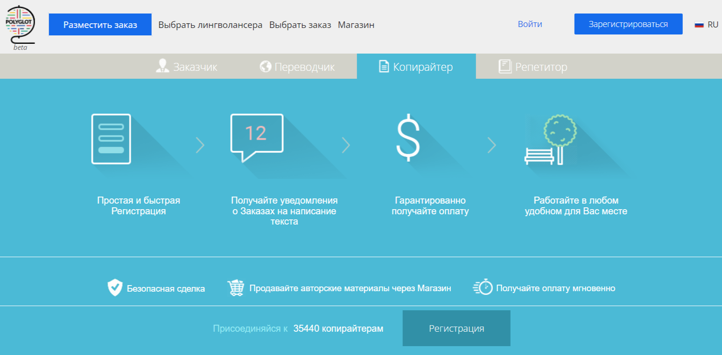Click the chevron arrow before the dollar sign
Viewport: 722px width, 355px height.
click(x=346, y=145)
